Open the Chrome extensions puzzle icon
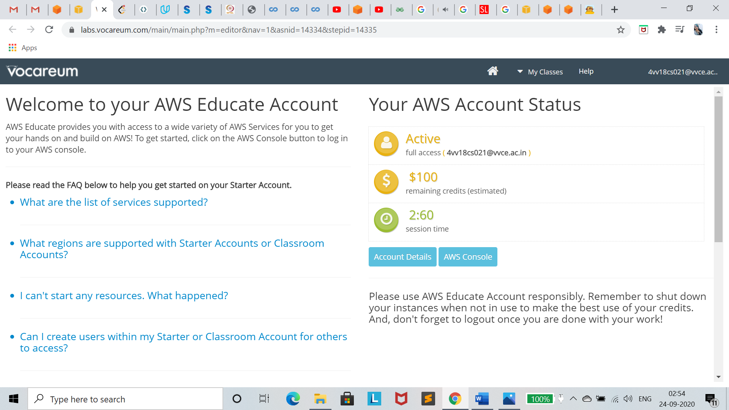This screenshot has height=410, width=729. (662, 30)
